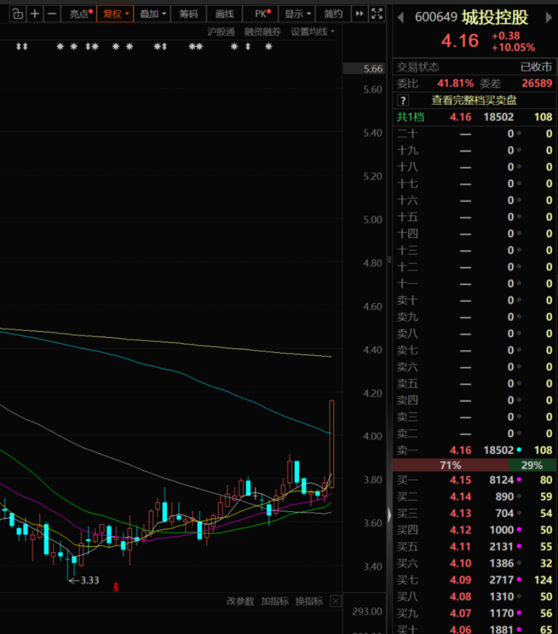This screenshot has width=558, height=634.
Task: Click the 沪股通 label
Action: pos(221,31)
